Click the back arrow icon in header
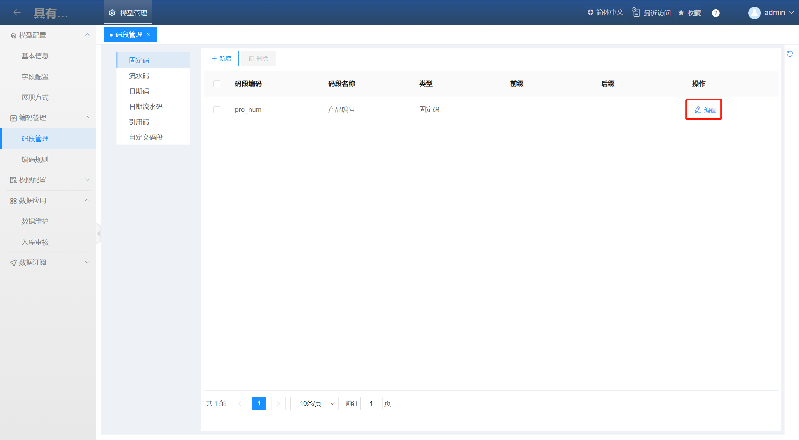Viewport: 799px width, 440px height. pos(17,12)
